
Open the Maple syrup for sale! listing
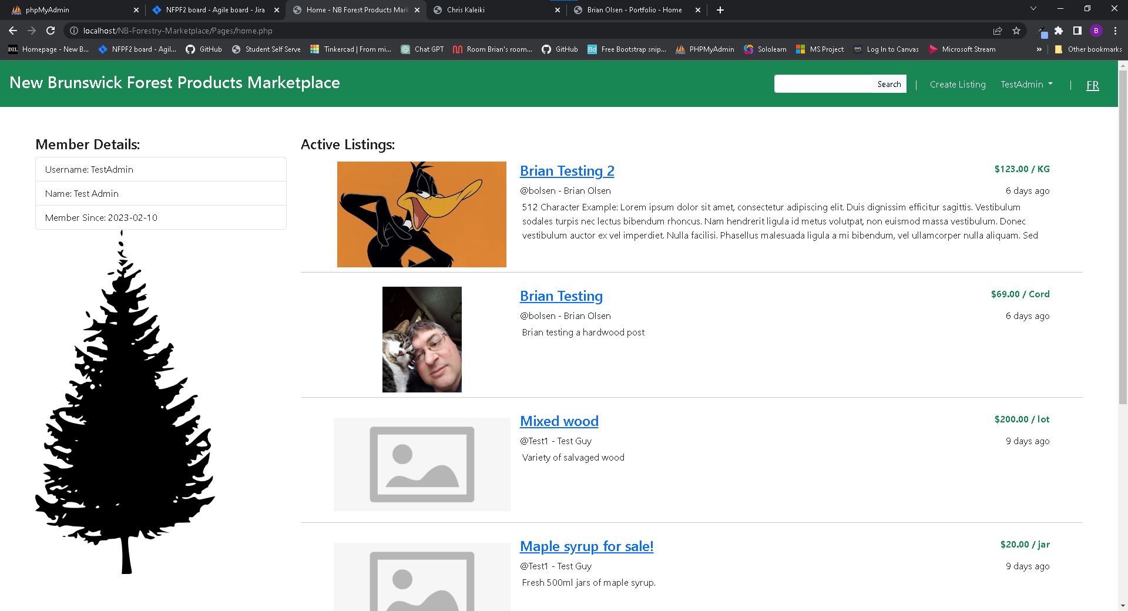tap(586, 546)
